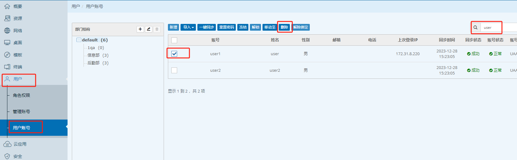Click the 重置密码 reset password button
517x160 pixels.
[227, 27]
